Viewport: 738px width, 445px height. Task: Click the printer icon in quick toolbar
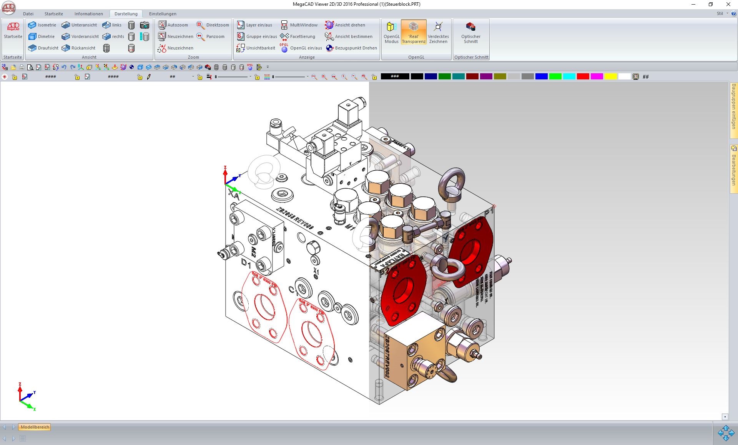click(22, 67)
